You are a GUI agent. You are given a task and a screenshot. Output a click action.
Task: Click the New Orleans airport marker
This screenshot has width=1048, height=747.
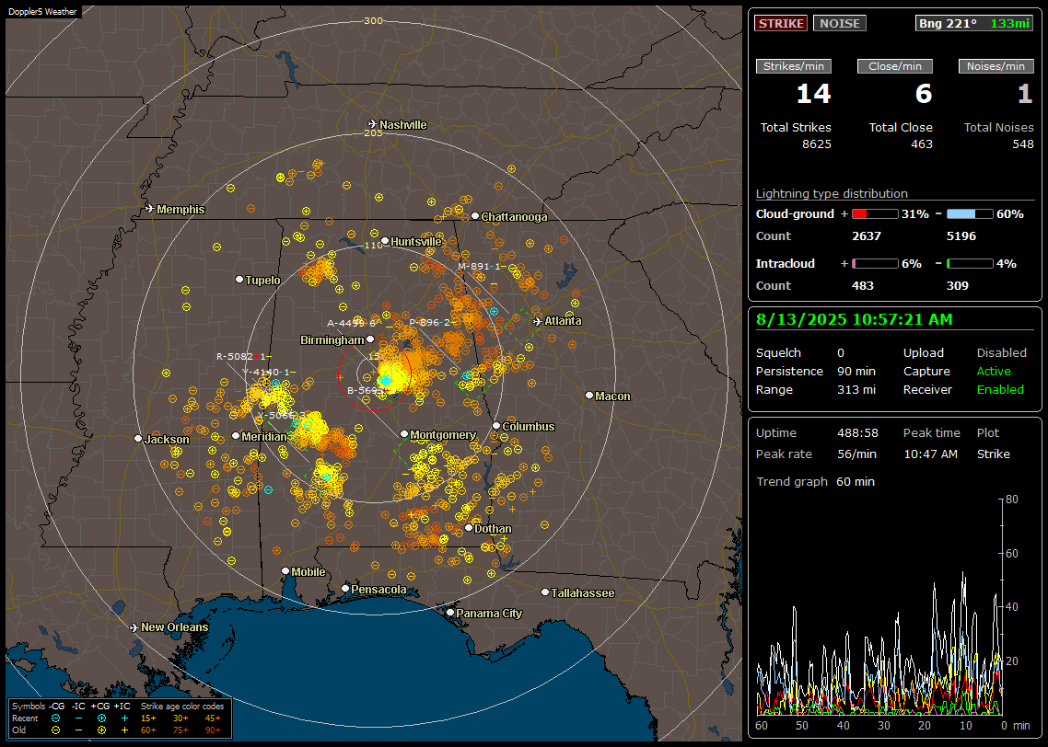point(134,627)
